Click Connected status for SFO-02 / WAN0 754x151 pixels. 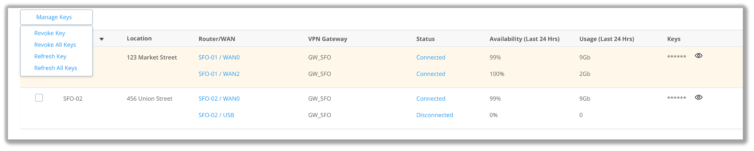(x=431, y=99)
